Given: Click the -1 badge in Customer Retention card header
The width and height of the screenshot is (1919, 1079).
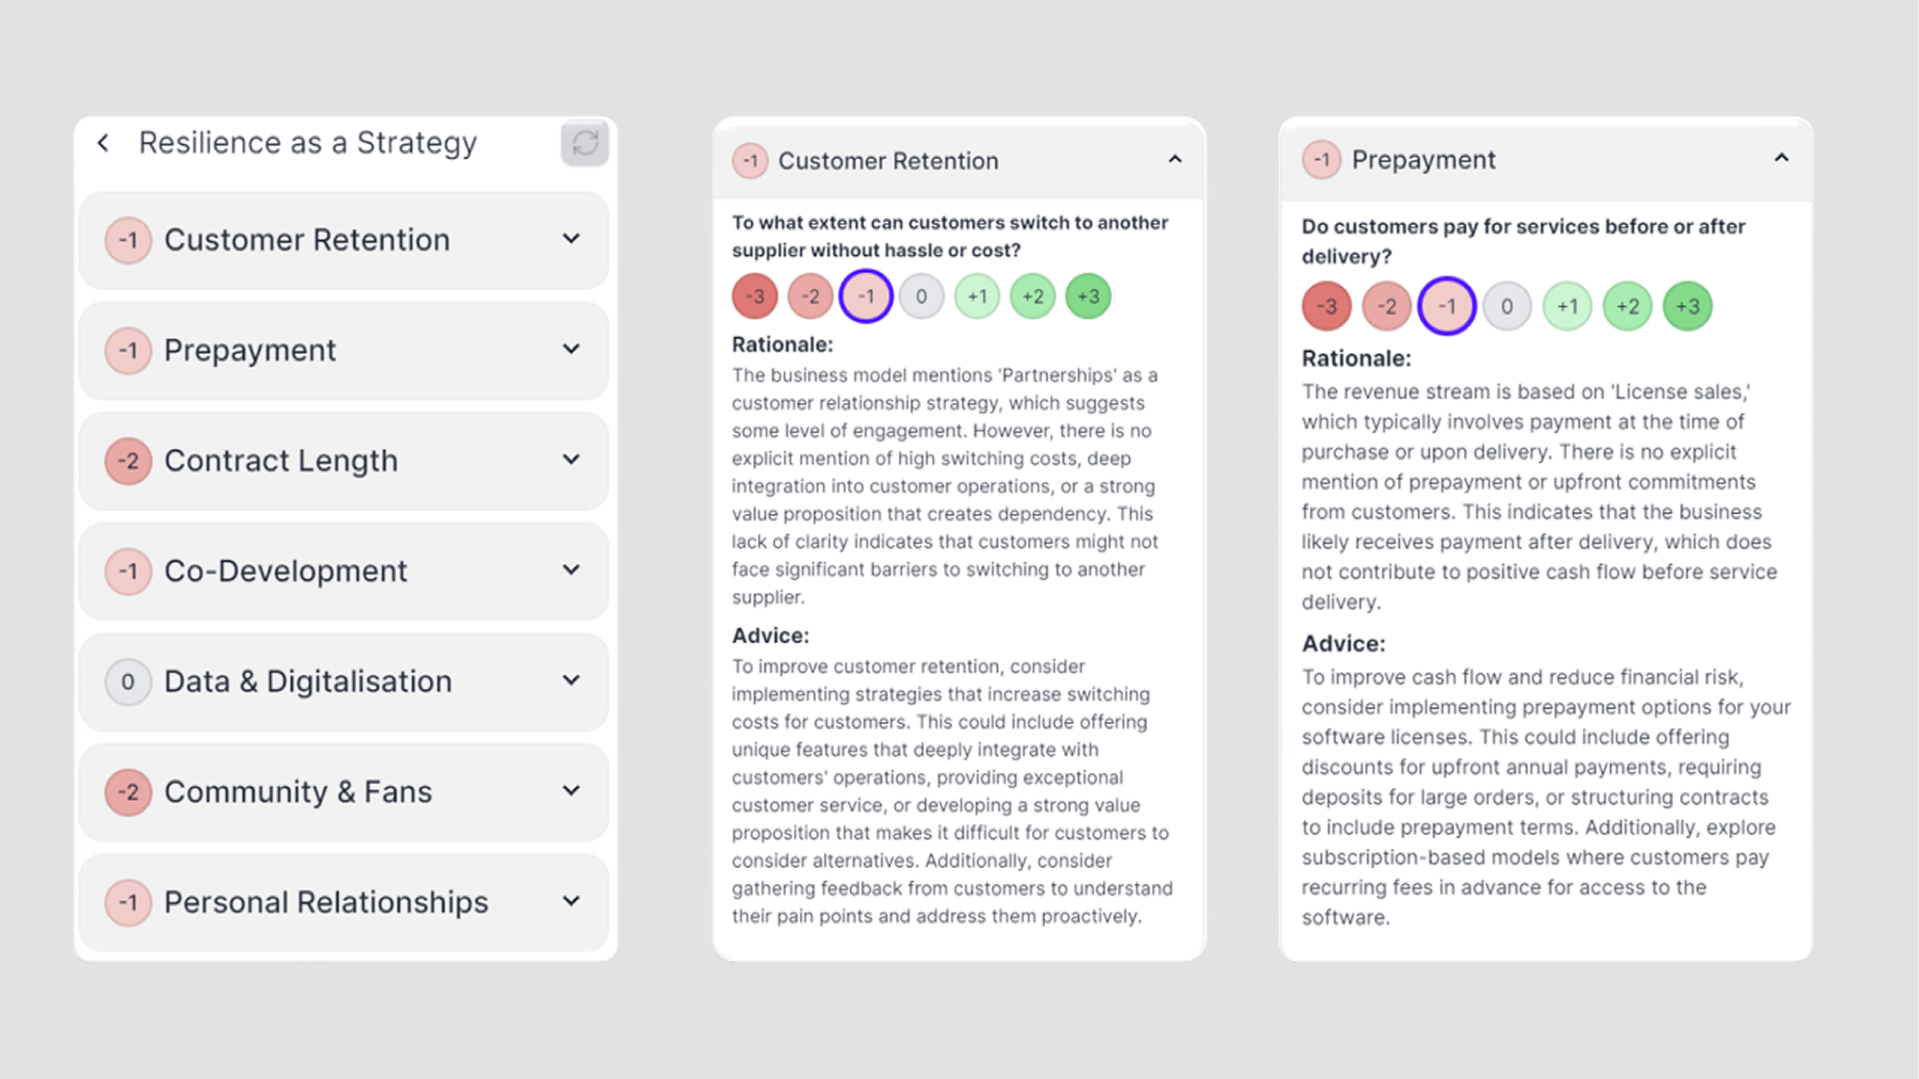Looking at the screenshot, I should coord(750,160).
